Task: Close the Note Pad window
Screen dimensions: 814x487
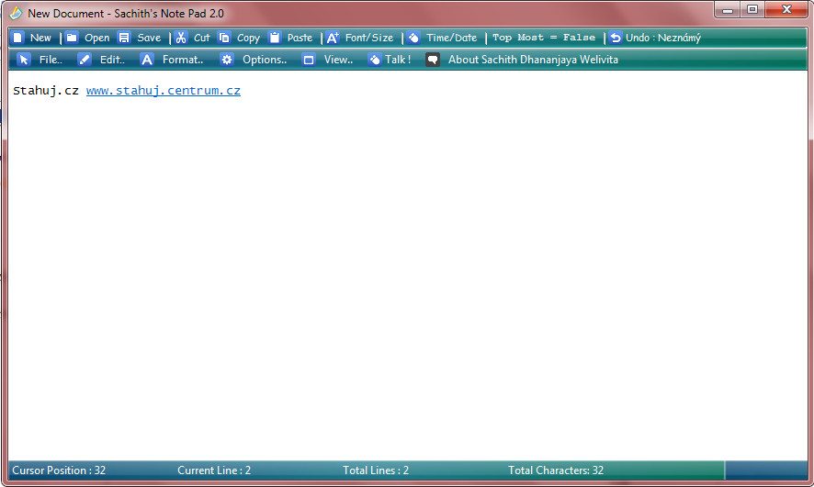Action: pos(786,9)
